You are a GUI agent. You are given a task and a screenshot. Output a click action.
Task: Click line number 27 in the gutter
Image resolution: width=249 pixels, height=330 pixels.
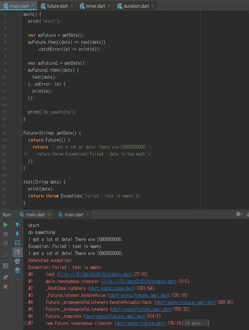click(4, 196)
